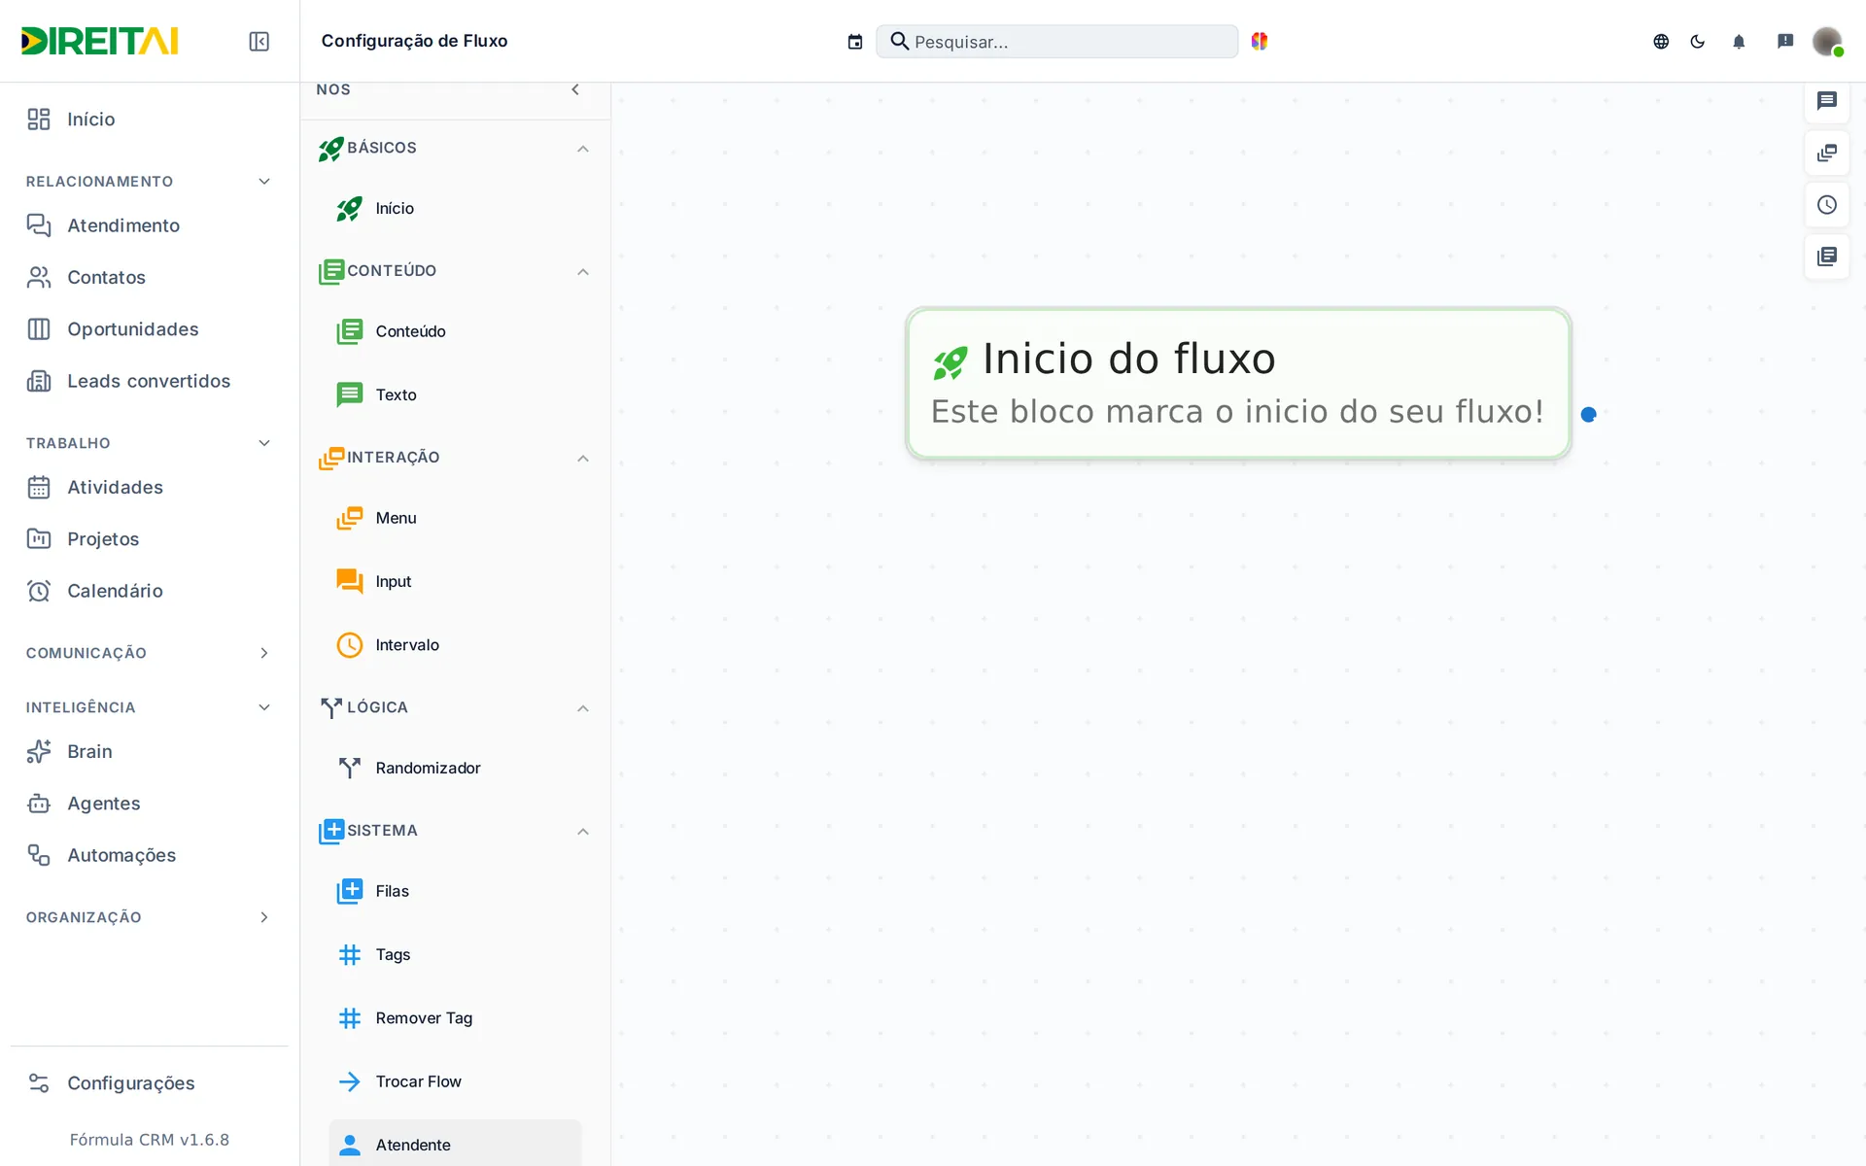Screen dimensions: 1866x1166
Task: Expand the ORGANIZAÇÃO sidebar group
Action: click(149, 917)
